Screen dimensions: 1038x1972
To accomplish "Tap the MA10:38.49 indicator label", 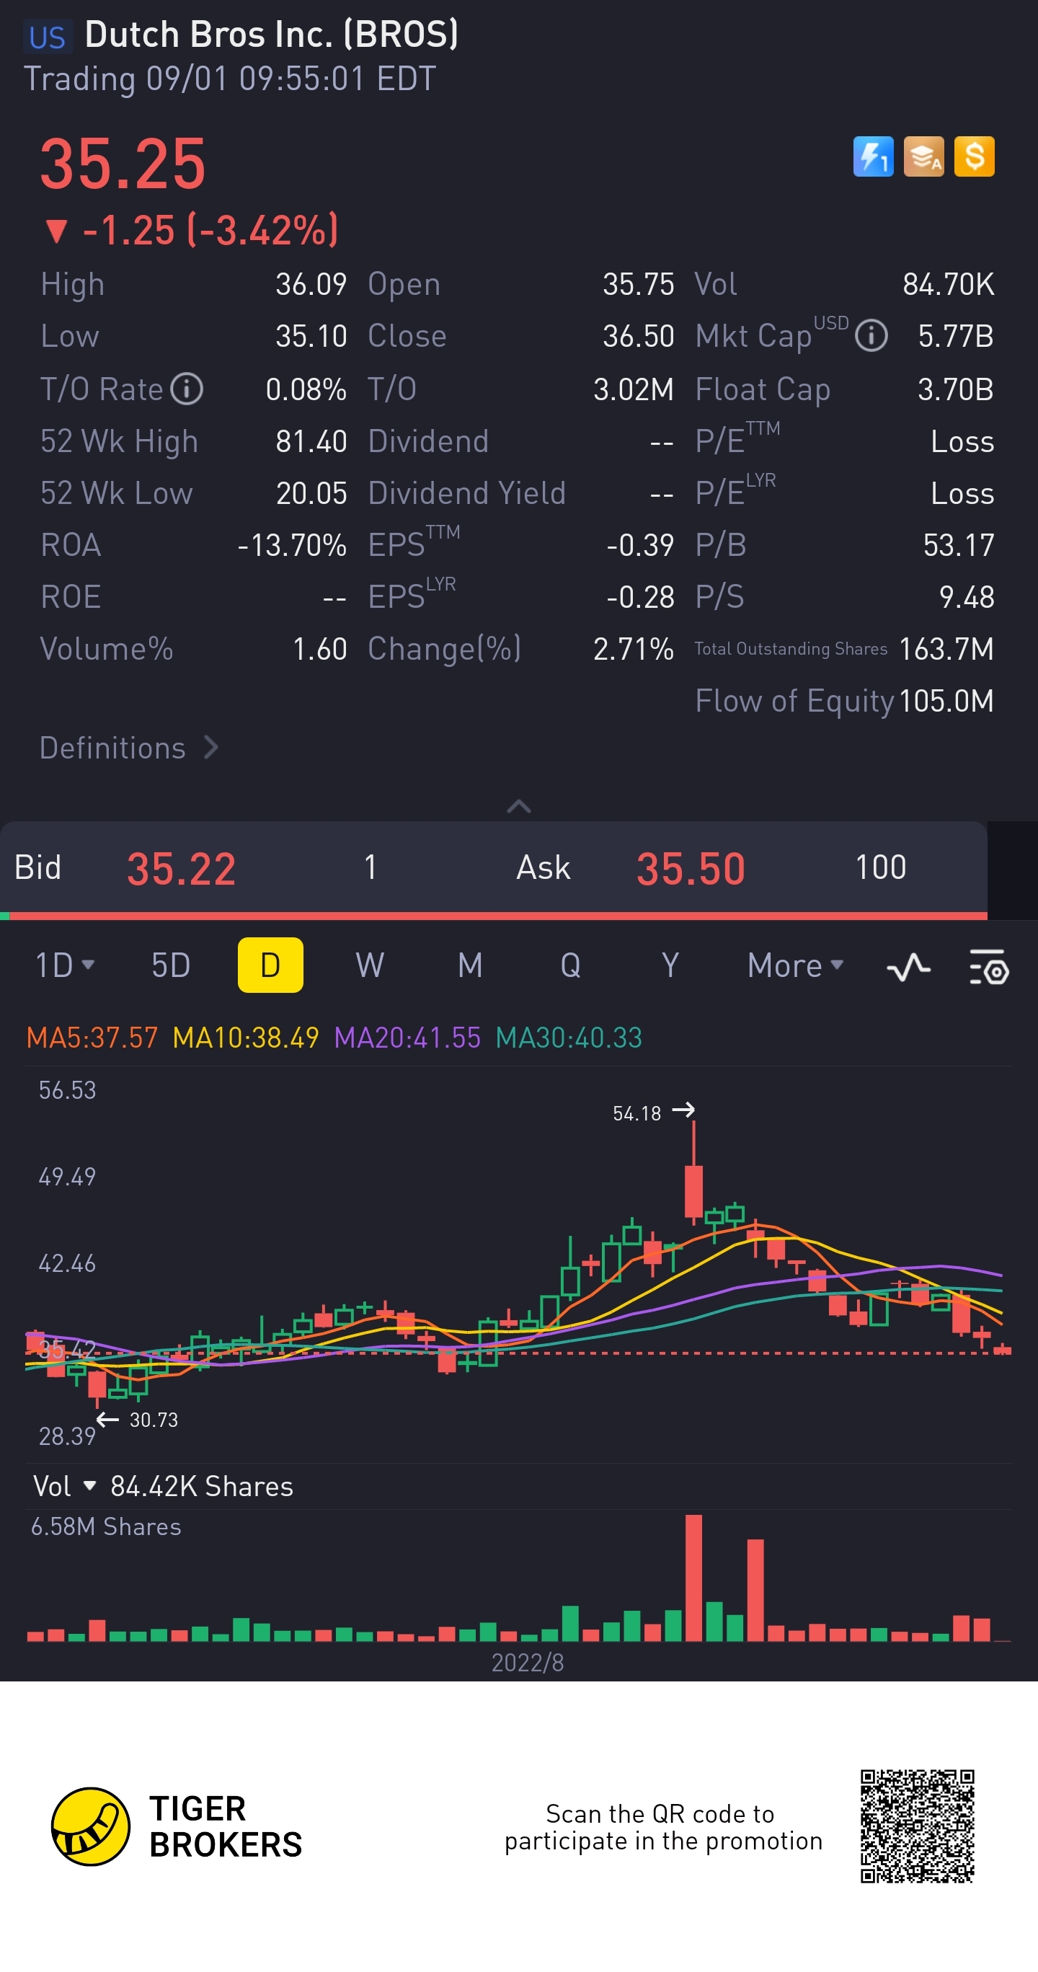I will [246, 1038].
